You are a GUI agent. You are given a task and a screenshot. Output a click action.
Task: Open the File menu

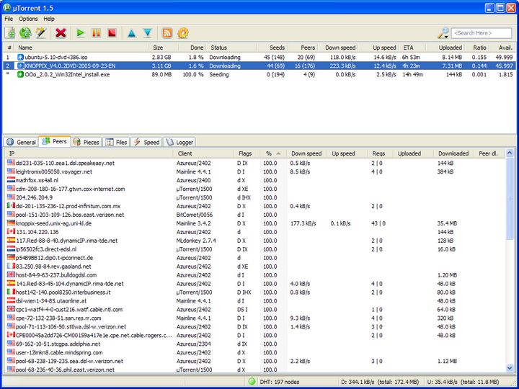[x=9, y=19]
